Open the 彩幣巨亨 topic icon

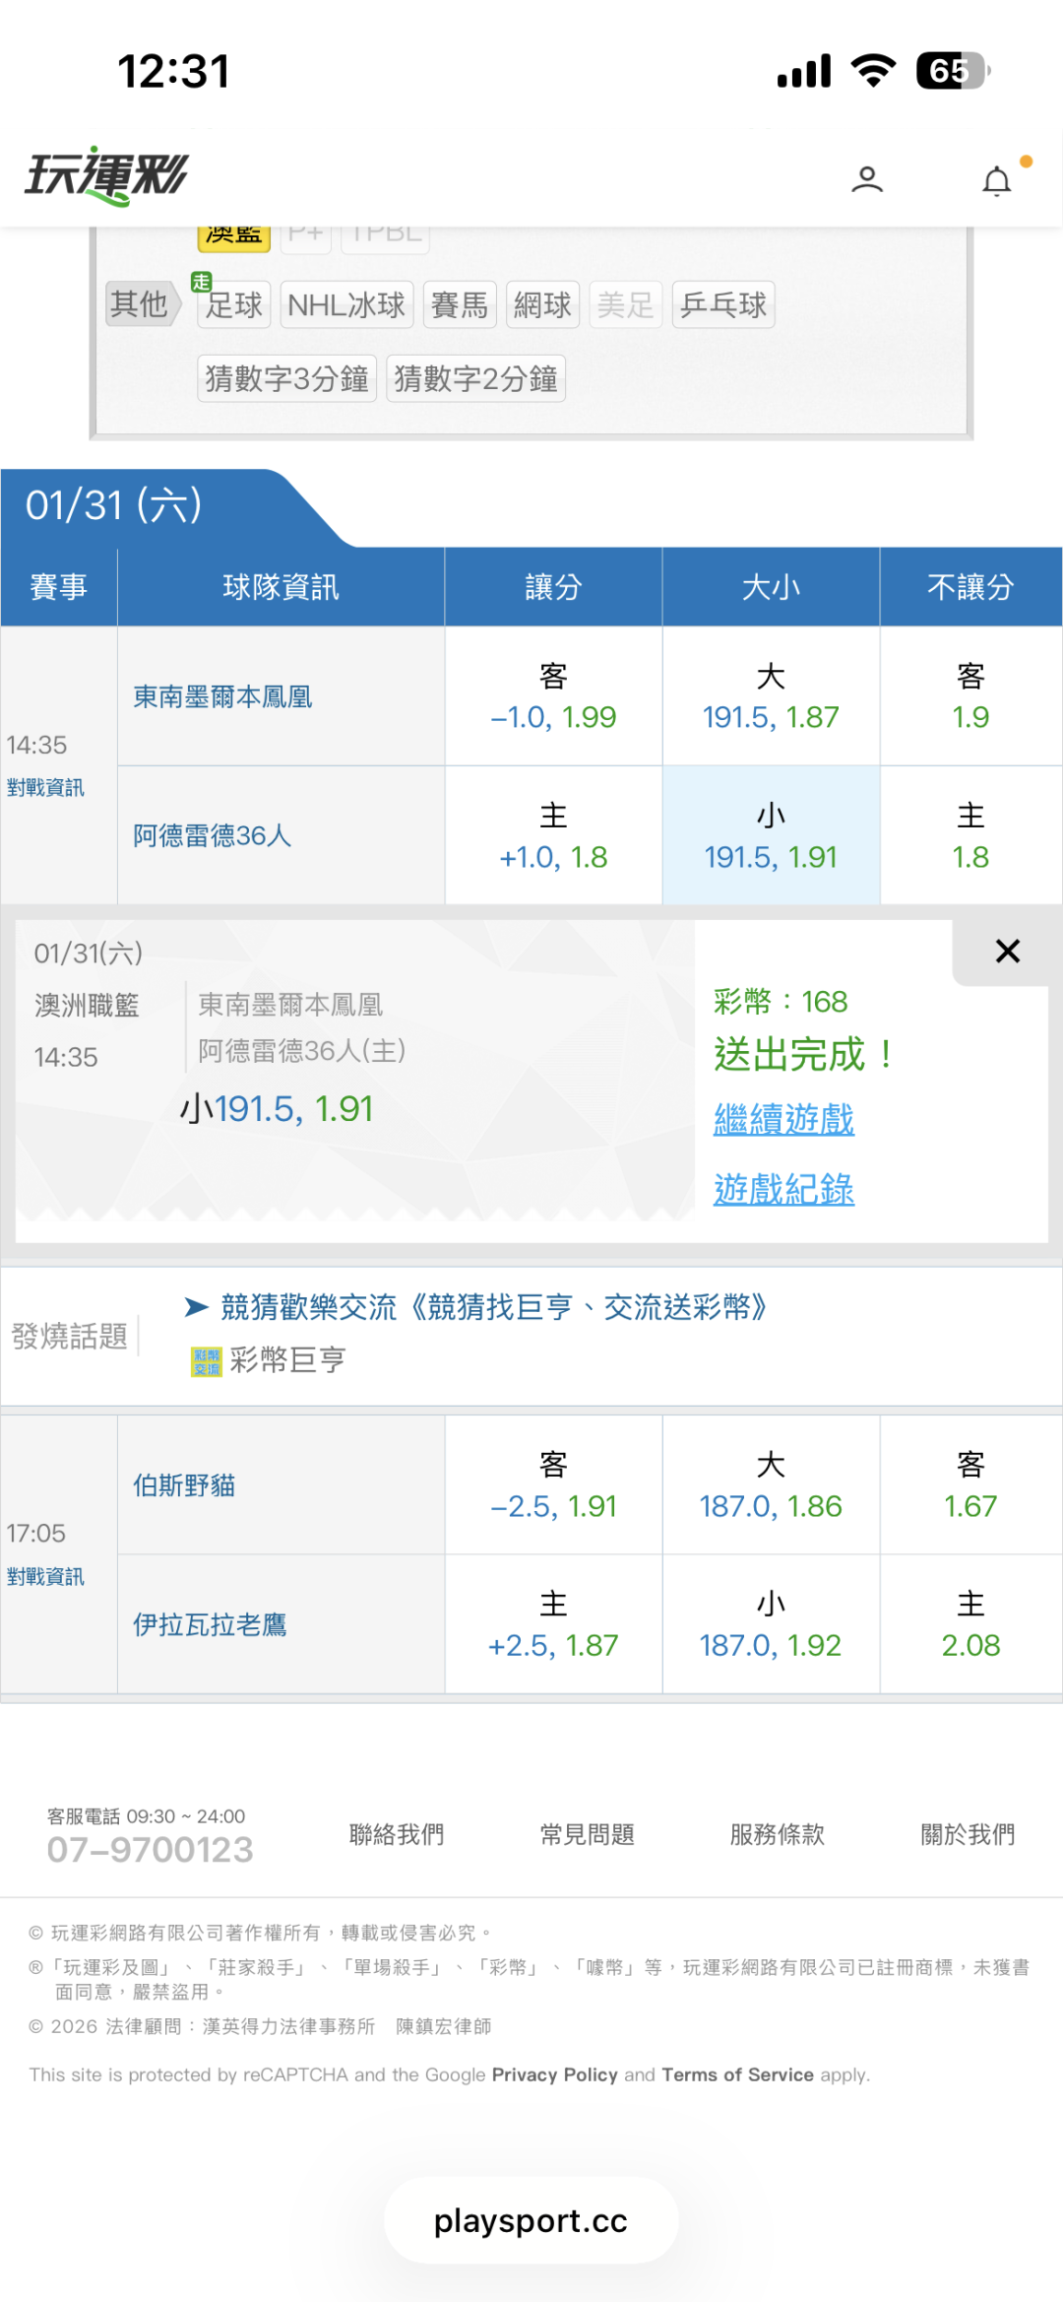[207, 1361]
